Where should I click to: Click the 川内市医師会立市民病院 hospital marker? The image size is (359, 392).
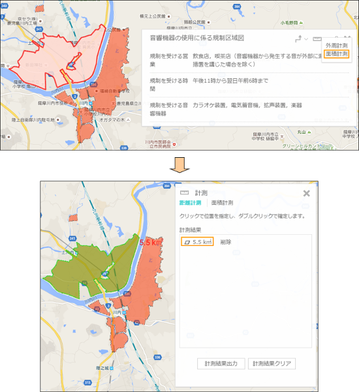[174, 144]
